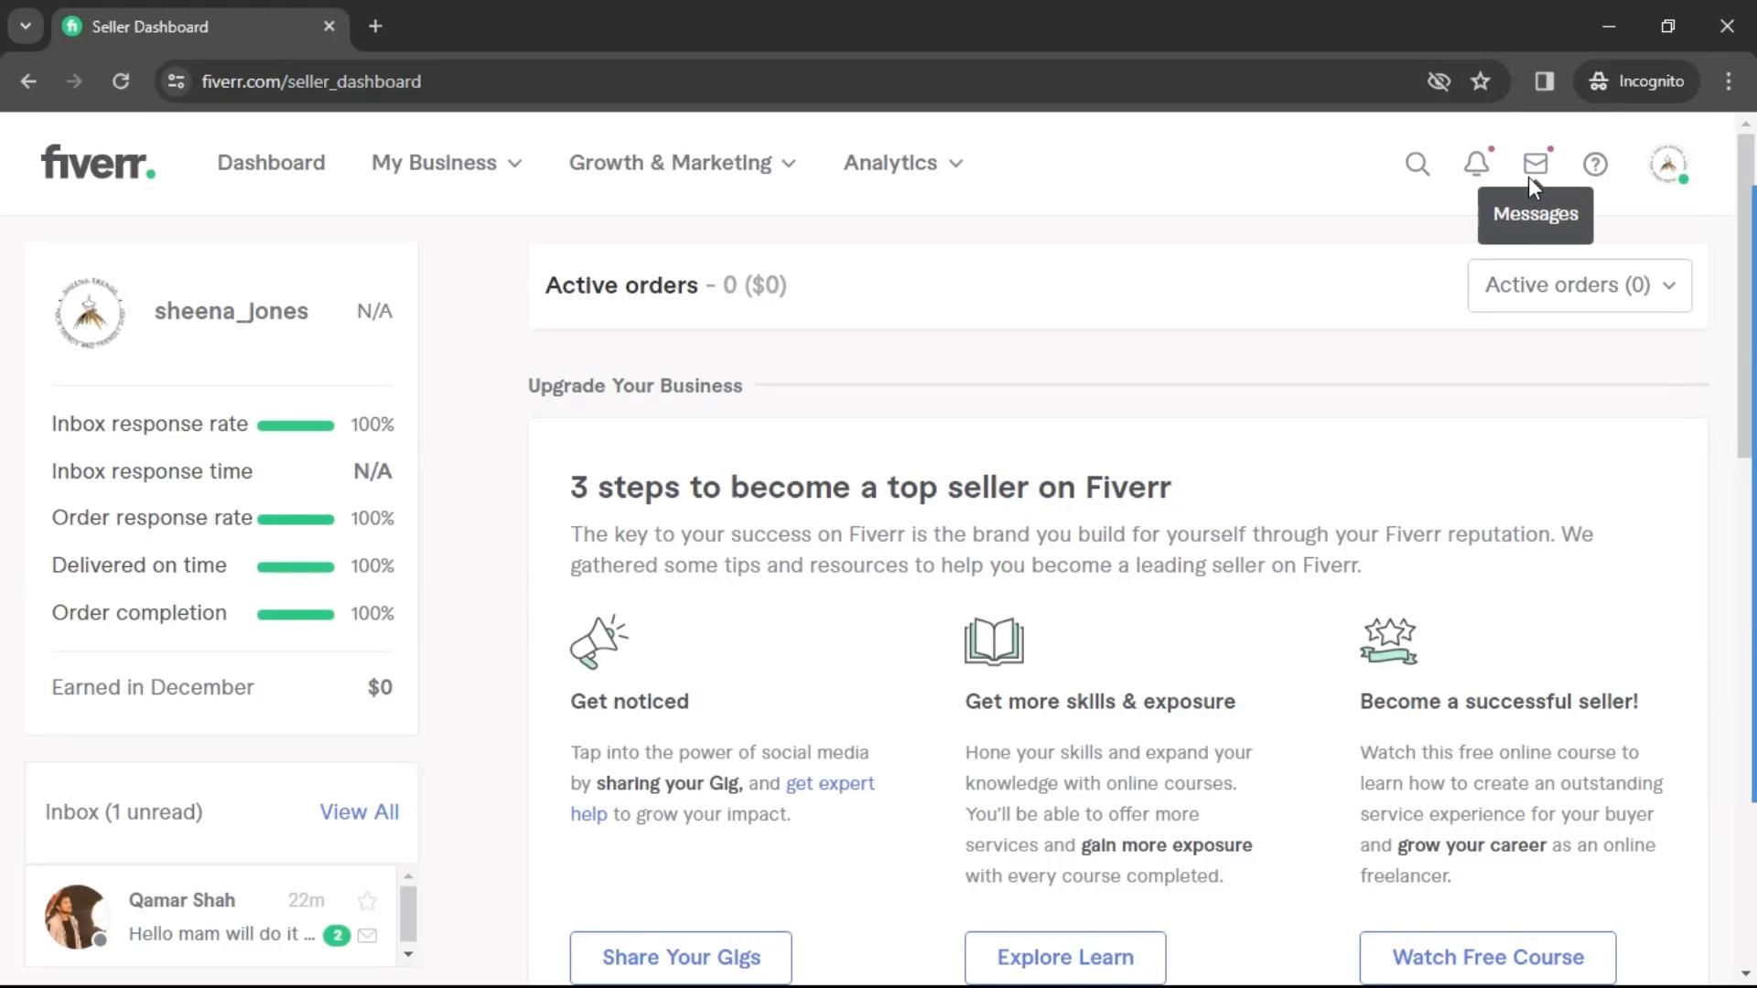Open the Messages envelope icon
The width and height of the screenshot is (1757, 988).
click(x=1535, y=164)
